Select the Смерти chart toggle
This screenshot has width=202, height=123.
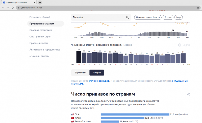[97, 72]
